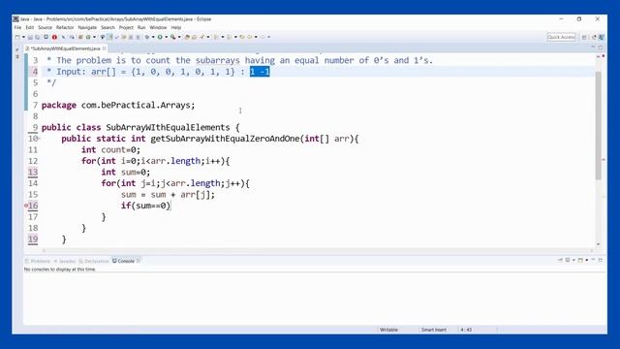Open the Run configurations dropdown arrow

166,37
